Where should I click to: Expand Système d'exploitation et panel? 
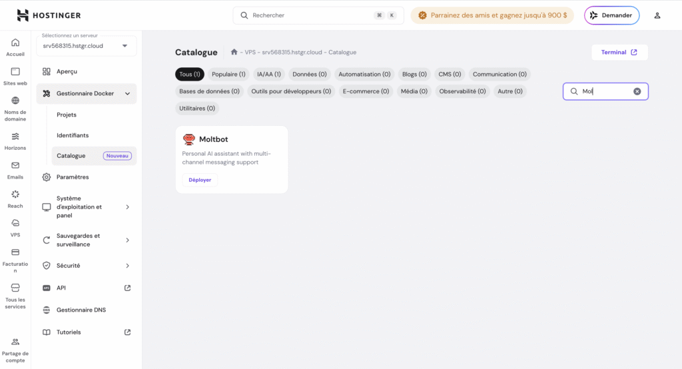[x=127, y=207]
